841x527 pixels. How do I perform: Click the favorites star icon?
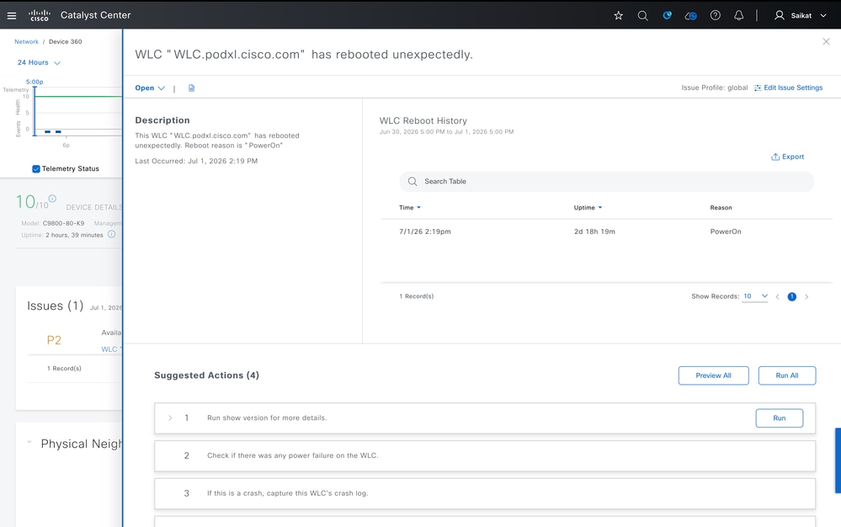(619, 15)
